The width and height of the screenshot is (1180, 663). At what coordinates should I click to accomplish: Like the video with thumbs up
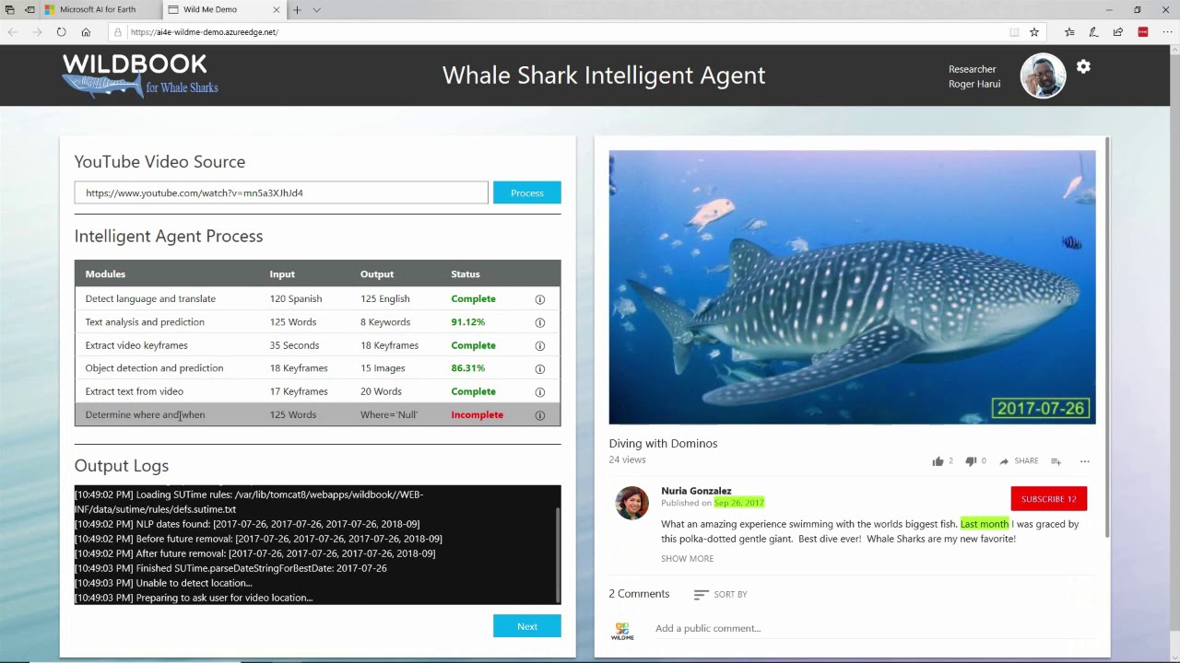point(938,461)
